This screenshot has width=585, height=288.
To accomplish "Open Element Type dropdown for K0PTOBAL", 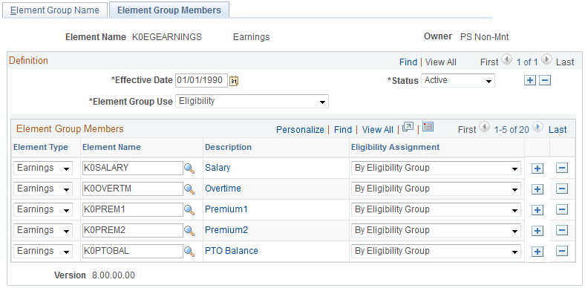I will pyautogui.click(x=43, y=251).
